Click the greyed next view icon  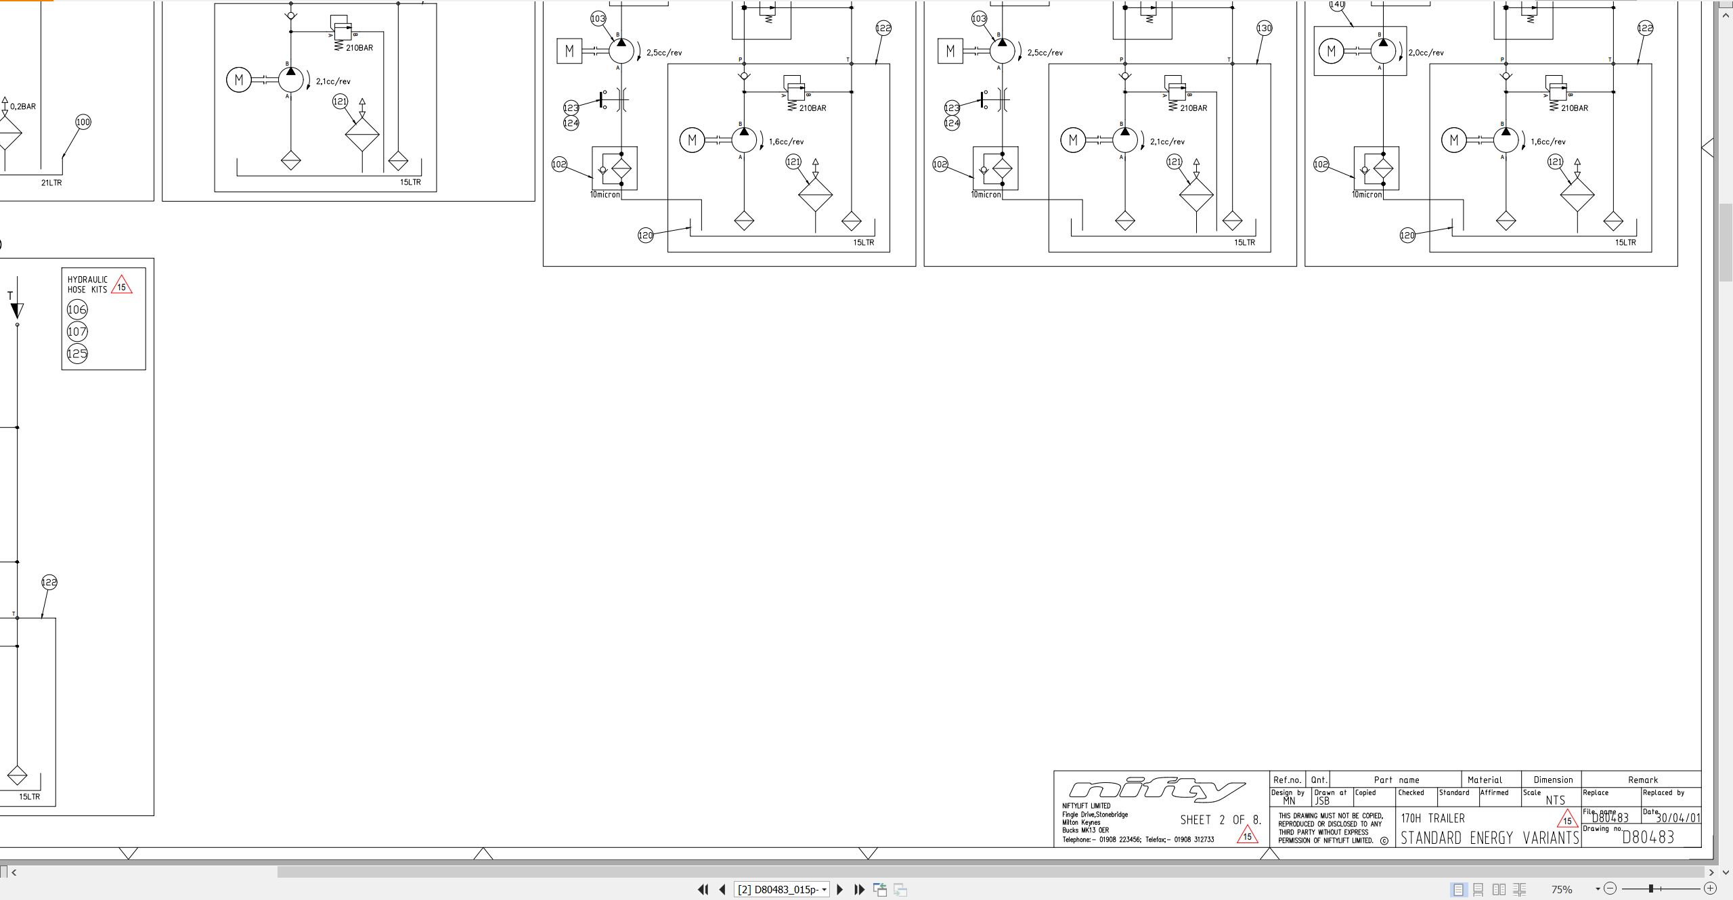(x=900, y=889)
